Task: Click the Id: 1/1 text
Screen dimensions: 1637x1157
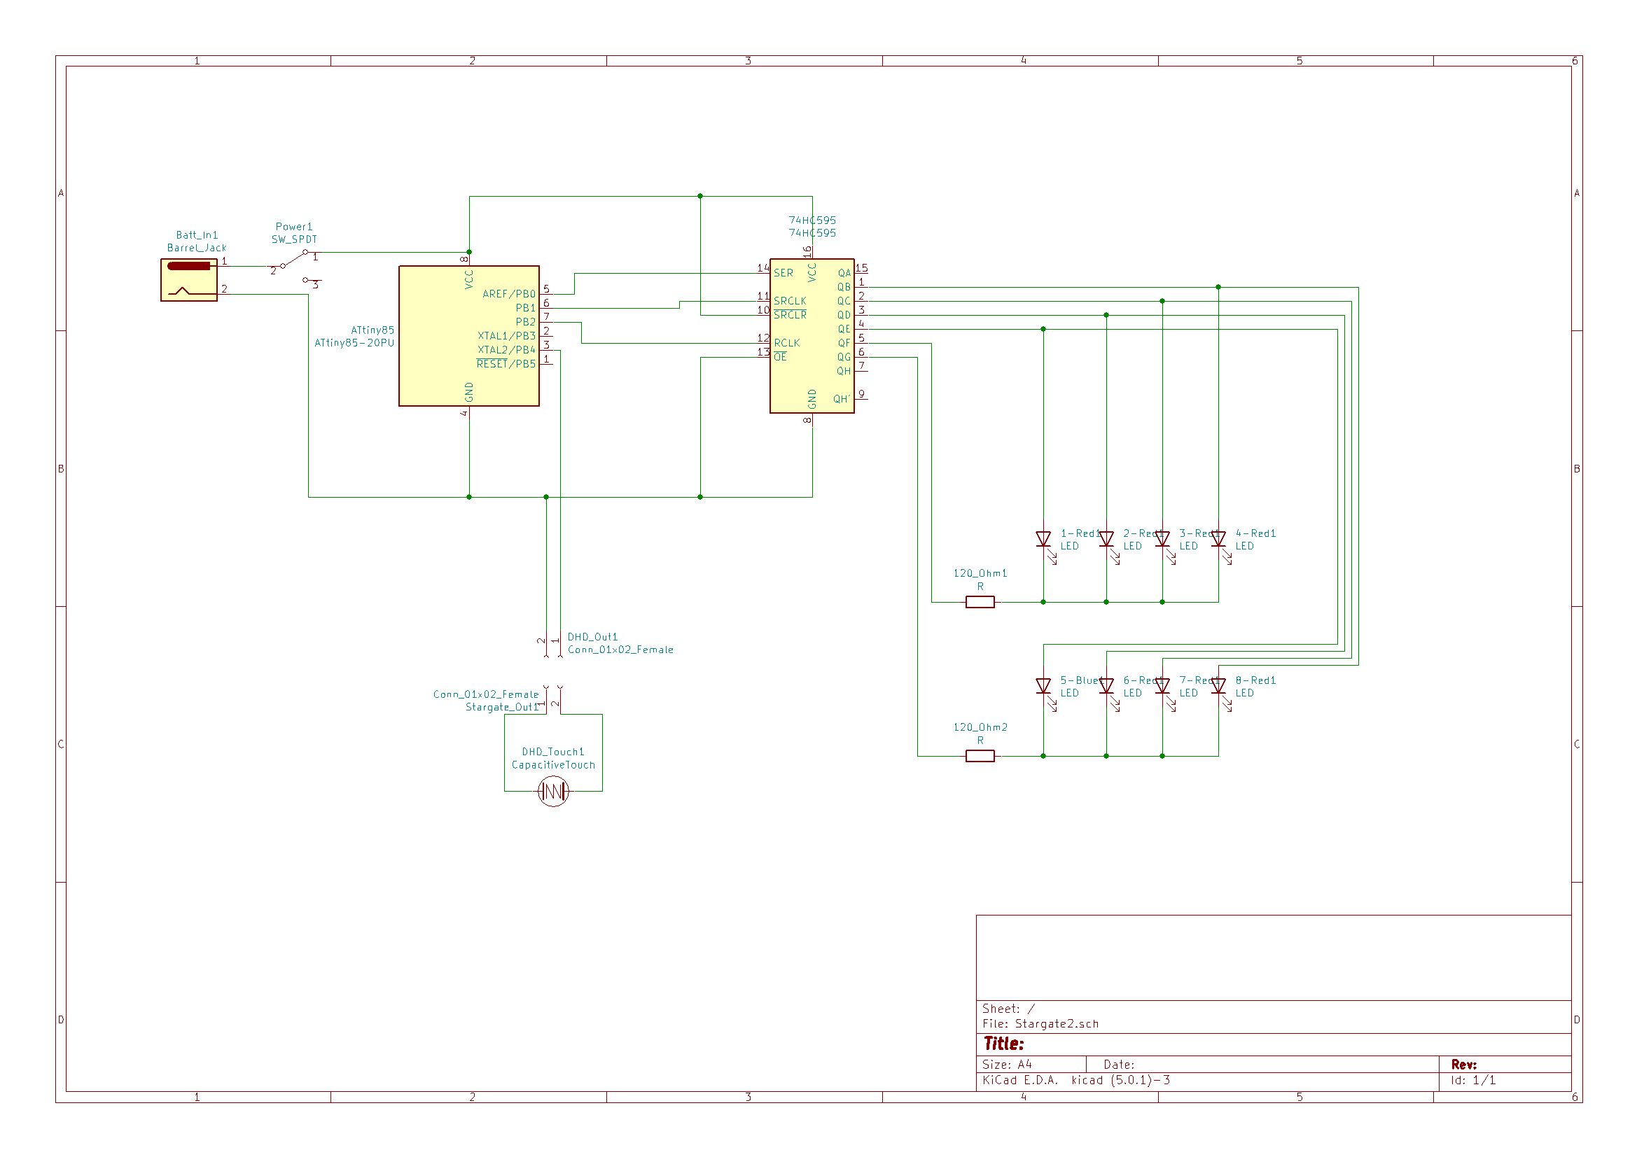Action: (1473, 1080)
